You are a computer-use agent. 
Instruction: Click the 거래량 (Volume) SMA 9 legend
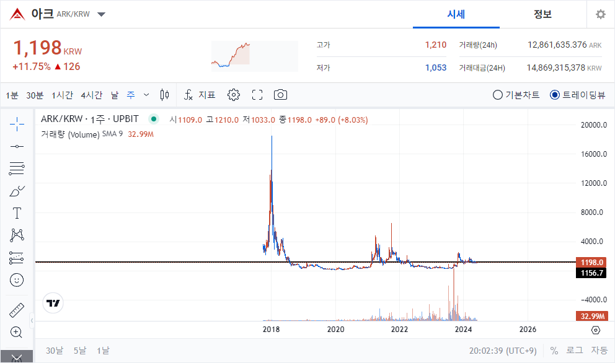coord(82,134)
